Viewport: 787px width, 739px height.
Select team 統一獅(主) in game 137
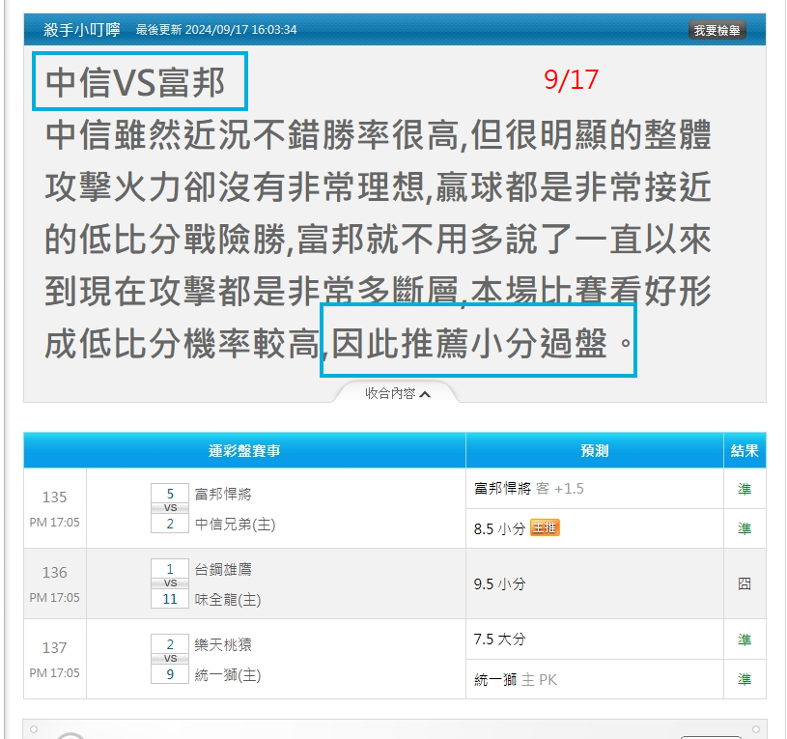(228, 674)
